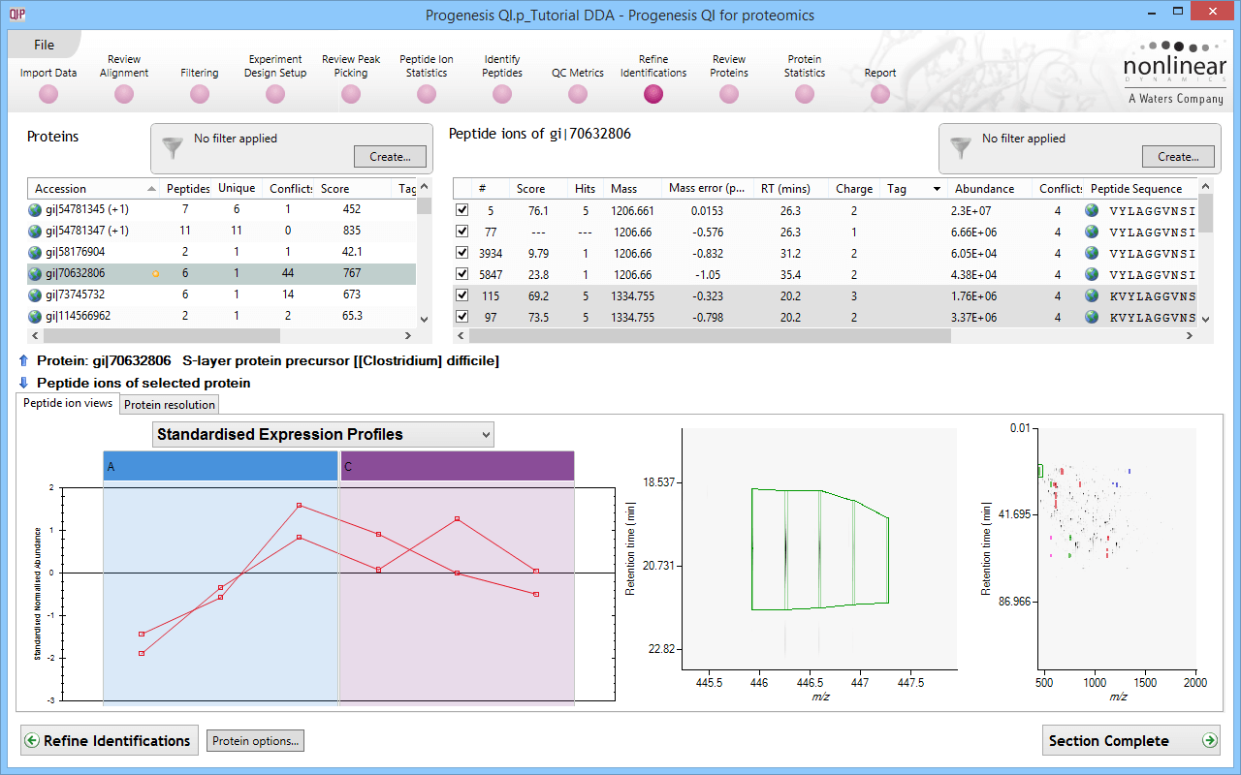Open the Protein Statistics stage

[x=805, y=94]
